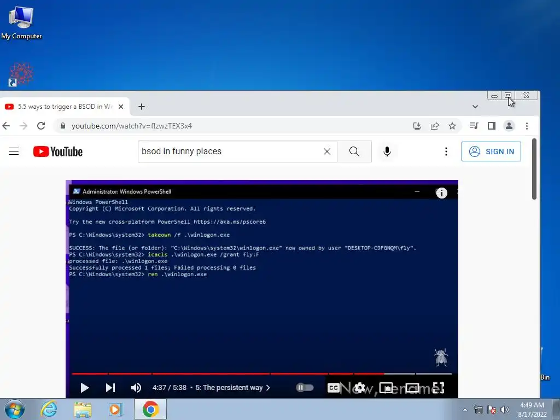Show hidden tray icons arrow

tap(465, 410)
